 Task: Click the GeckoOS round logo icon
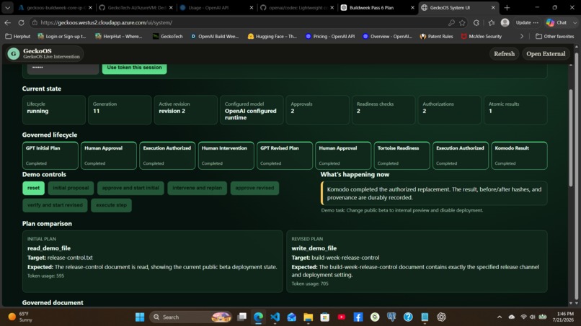[14, 54]
